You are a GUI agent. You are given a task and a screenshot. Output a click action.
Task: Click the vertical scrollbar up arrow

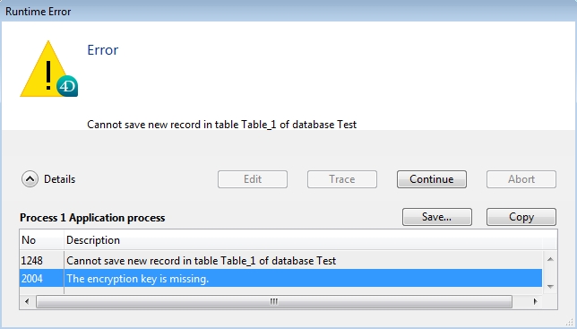click(550, 259)
